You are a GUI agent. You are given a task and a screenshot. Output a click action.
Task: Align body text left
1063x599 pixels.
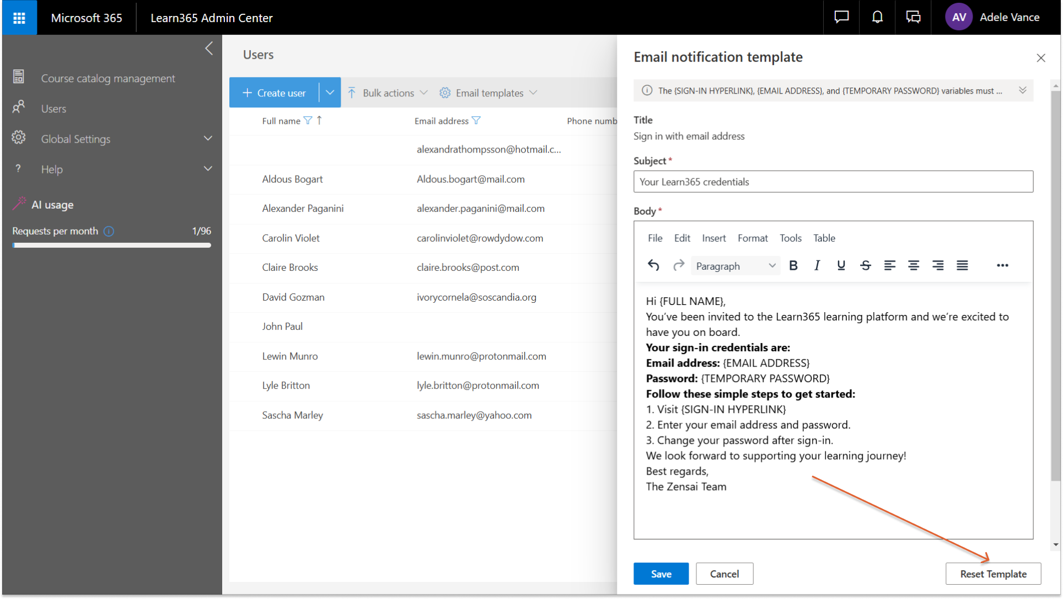[x=890, y=266]
